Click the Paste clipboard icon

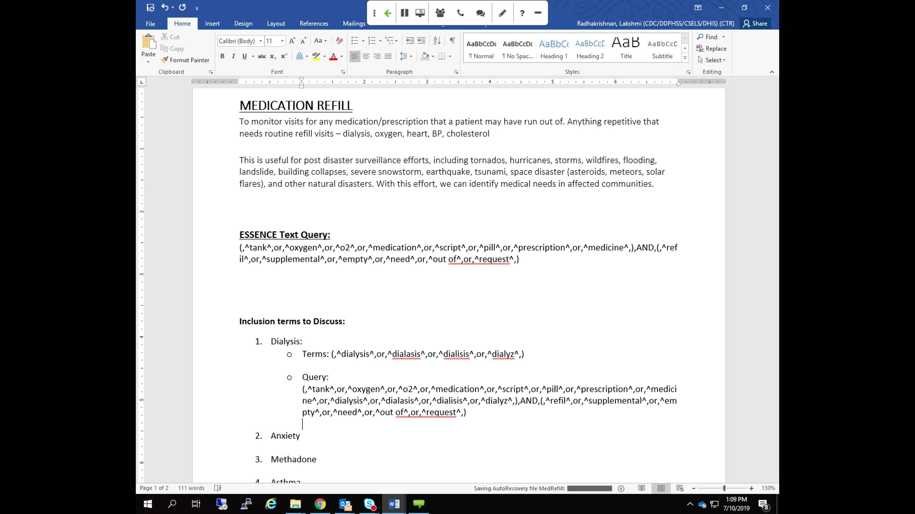pyautogui.click(x=149, y=42)
